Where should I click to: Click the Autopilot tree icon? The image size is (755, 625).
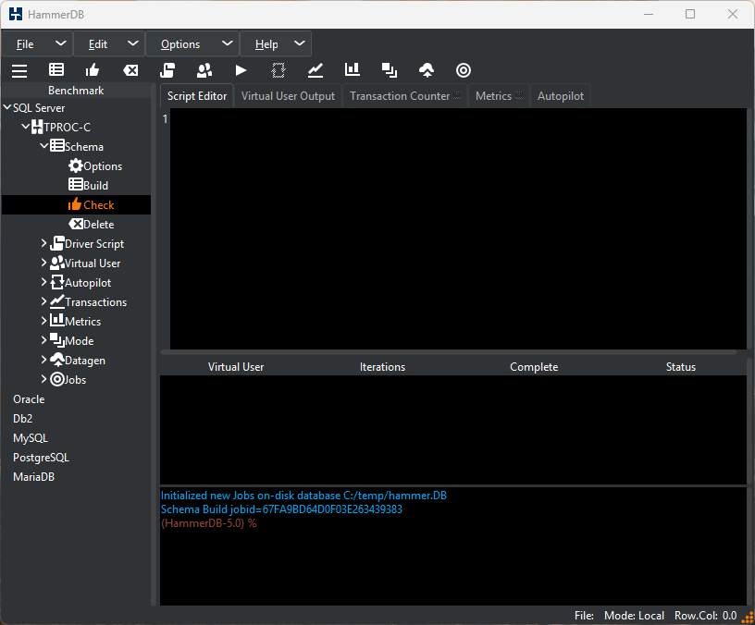pyautogui.click(x=57, y=282)
